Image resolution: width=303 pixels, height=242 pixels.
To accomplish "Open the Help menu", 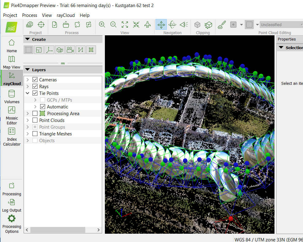I will (85, 15).
